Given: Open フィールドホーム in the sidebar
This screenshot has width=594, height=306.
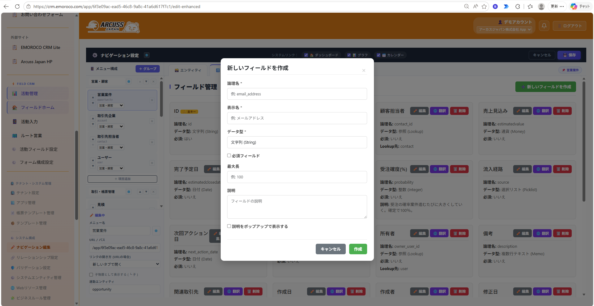Looking at the screenshot, I should coord(38,107).
